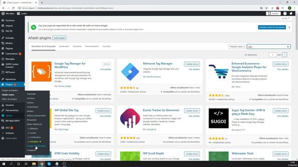The image size is (298, 167).
Task: Open Skype from the taskbar
Action: [x=49, y=164]
